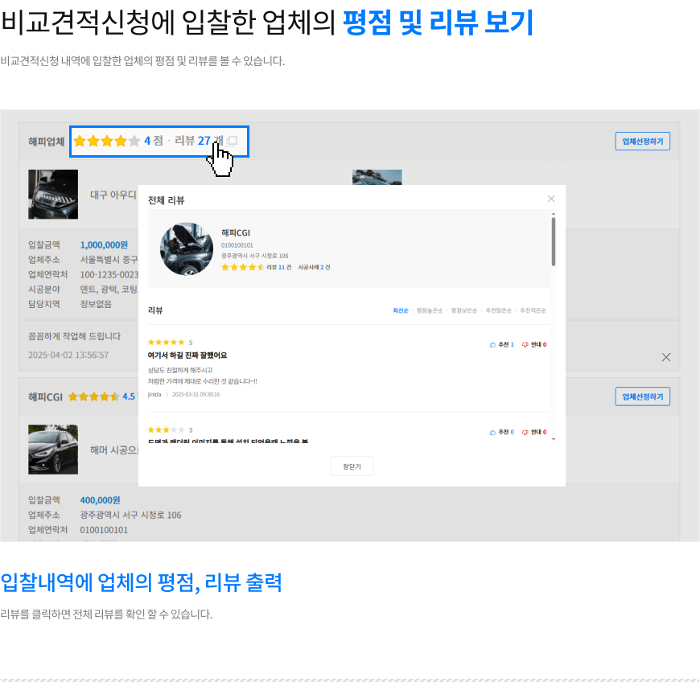Click the yellow star rating of 해피업체
Screen dimensions: 700x682
click(107, 142)
